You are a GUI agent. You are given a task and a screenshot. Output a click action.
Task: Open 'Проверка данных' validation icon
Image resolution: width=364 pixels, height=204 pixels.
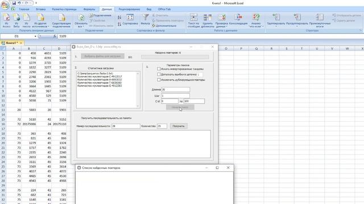221,20
